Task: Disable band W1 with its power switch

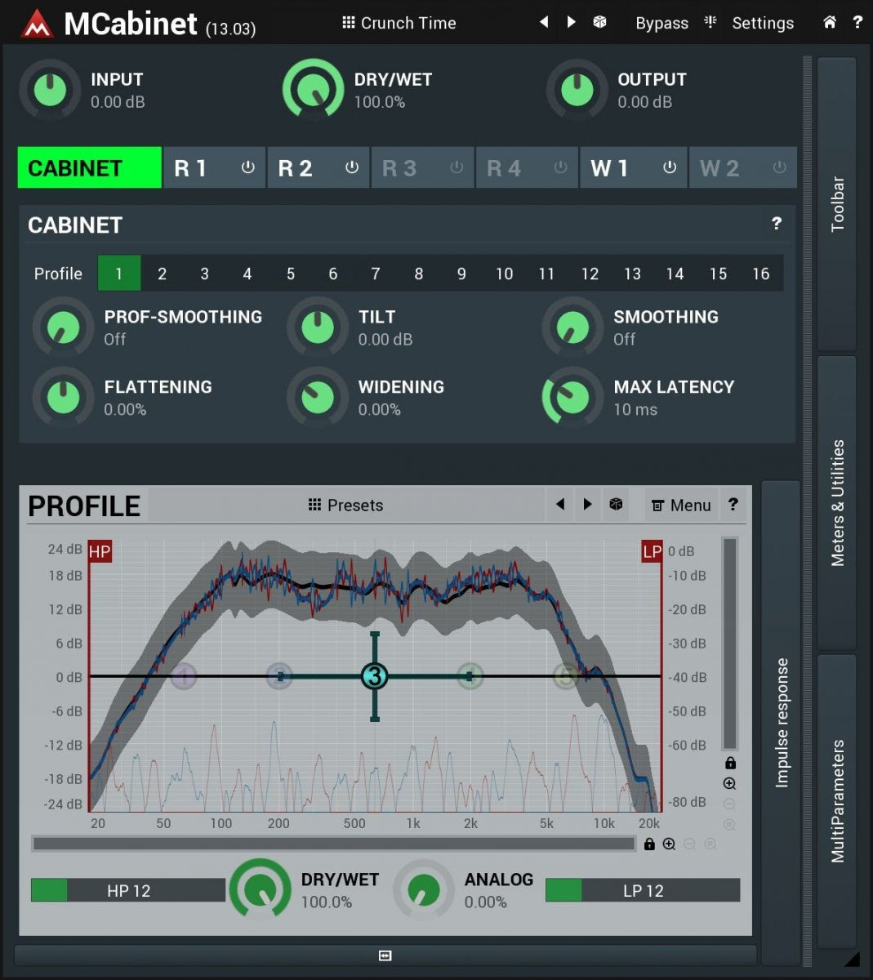Action: (x=670, y=167)
